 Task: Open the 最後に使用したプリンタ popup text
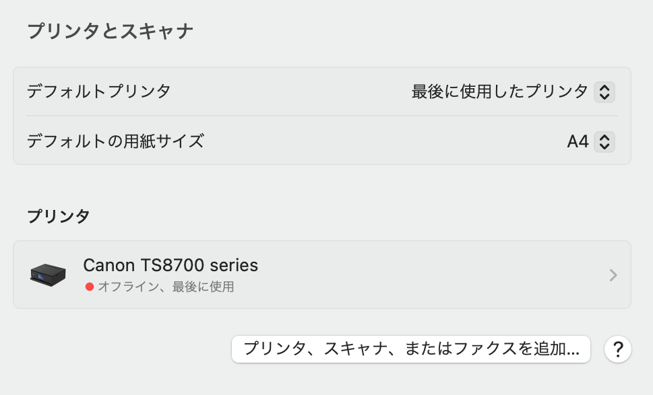click(x=499, y=92)
